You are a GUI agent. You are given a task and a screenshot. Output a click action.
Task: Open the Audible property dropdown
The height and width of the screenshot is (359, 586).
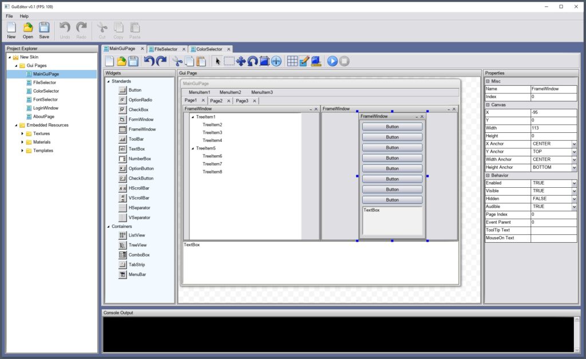tap(574, 207)
